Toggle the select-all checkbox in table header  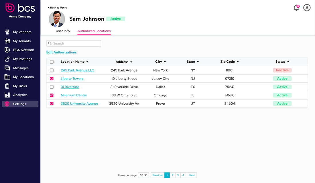(x=52, y=62)
